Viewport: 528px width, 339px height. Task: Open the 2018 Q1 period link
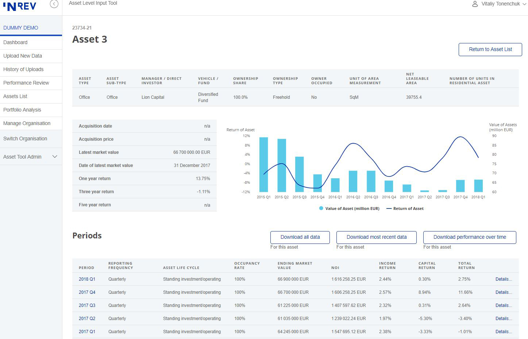pos(87,279)
